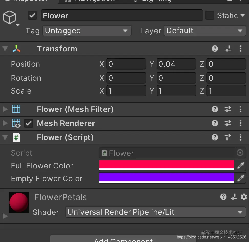Open the Static flags dropdown arrow

[243, 16]
